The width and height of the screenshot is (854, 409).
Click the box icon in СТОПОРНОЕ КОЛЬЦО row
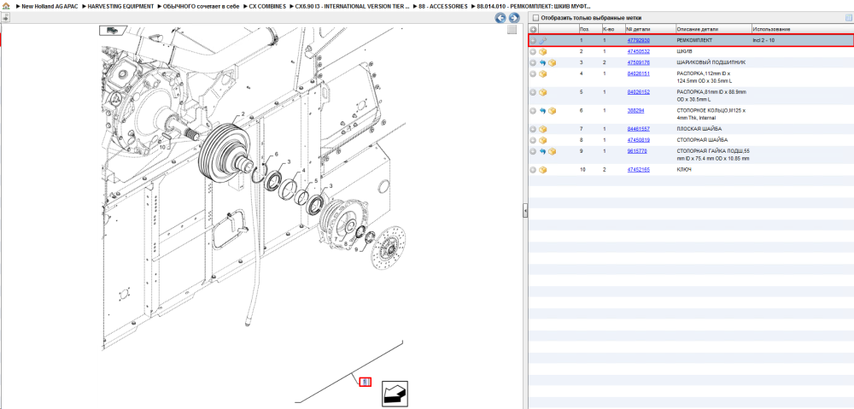pos(552,111)
